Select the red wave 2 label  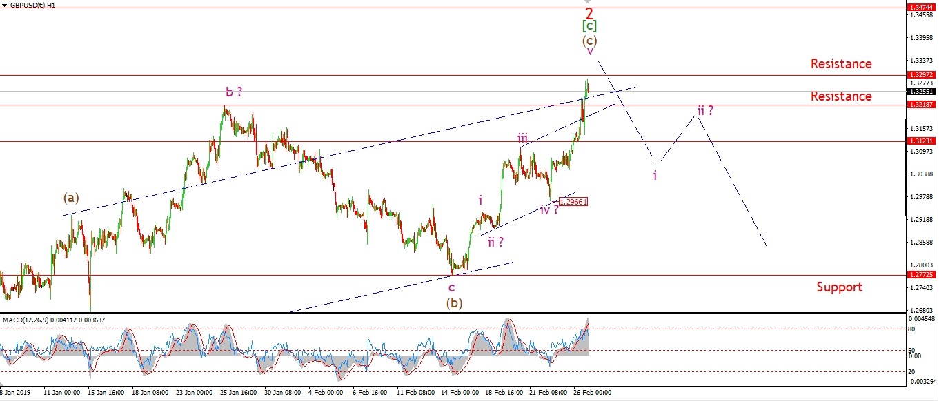[589, 14]
